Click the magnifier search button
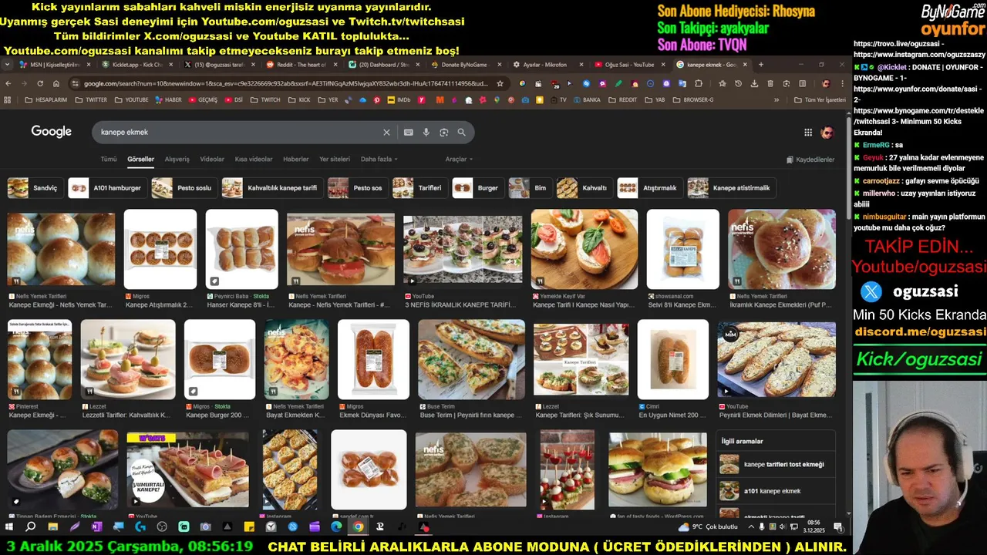Image resolution: width=987 pixels, height=555 pixels. 461,133
